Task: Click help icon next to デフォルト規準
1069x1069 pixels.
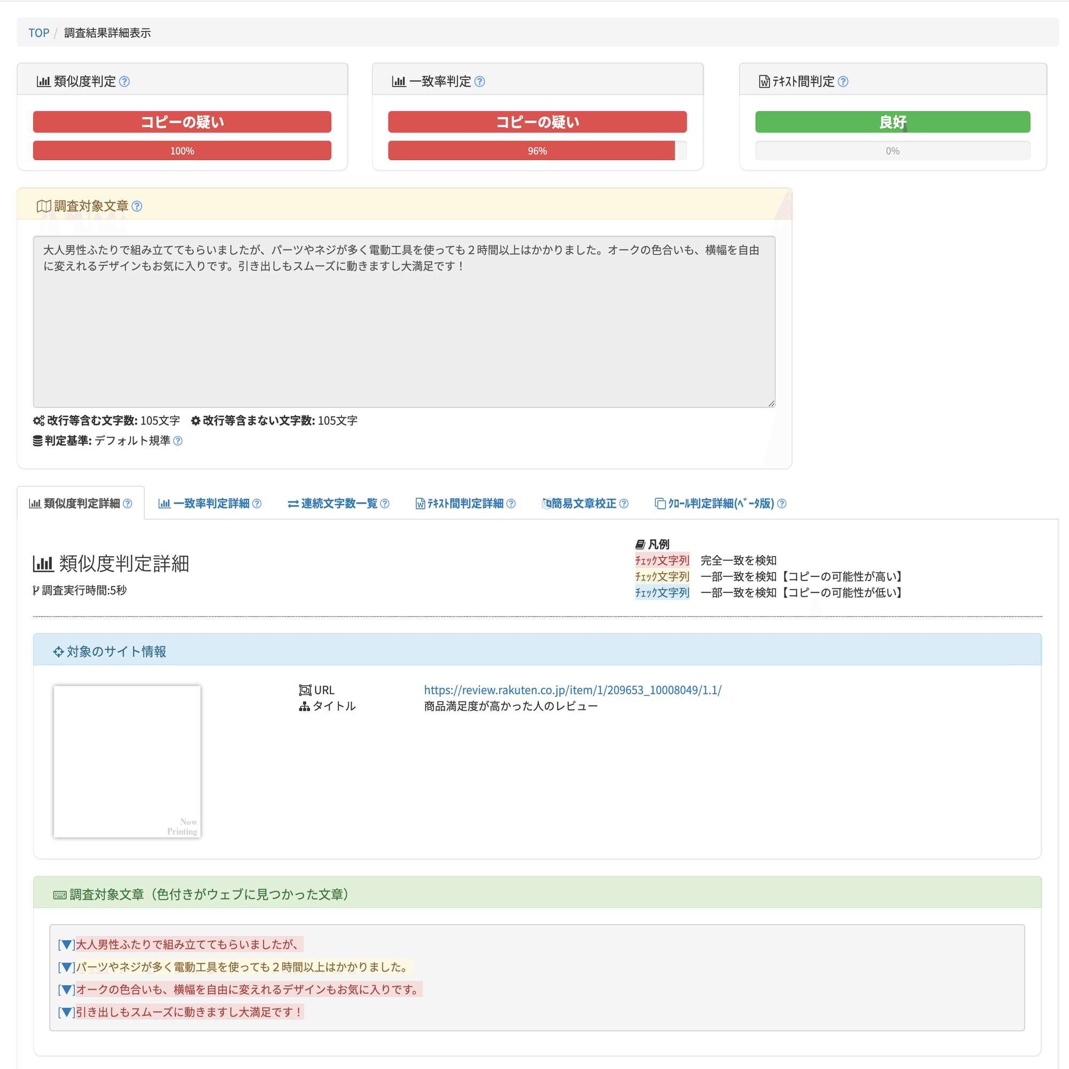Action: tap(177, 441)
